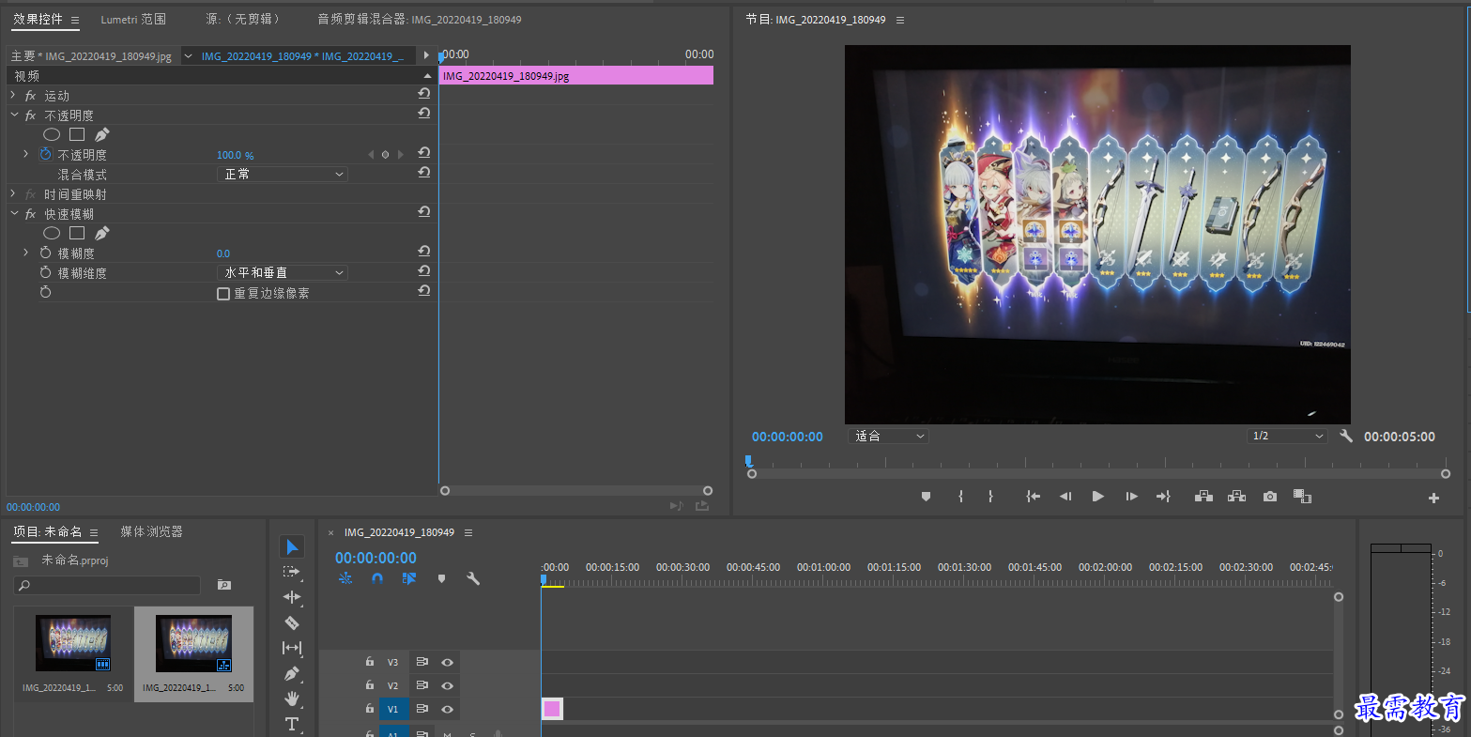Reset the 运动 effect
Viewport: 1471px width, 737px height.
click(x=424, y=94)
